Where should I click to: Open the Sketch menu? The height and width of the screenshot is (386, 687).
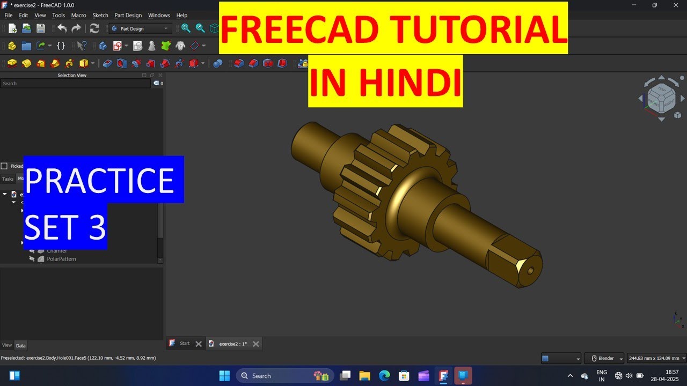100,16
